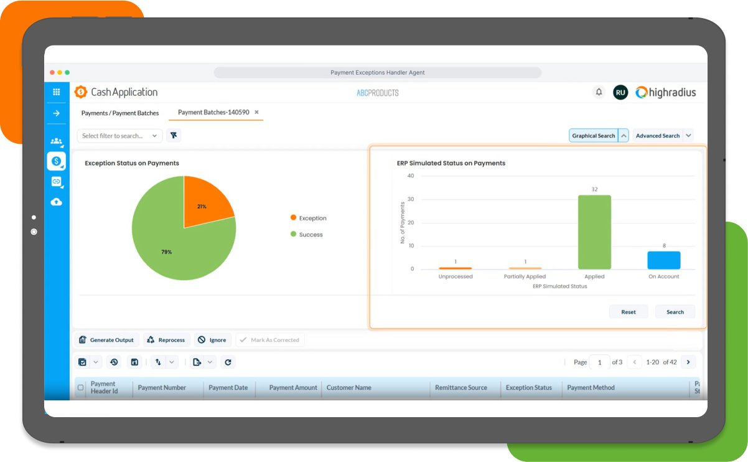
Task: Open the Select filter to search dropdown
Action: click(x=119, y=135)
